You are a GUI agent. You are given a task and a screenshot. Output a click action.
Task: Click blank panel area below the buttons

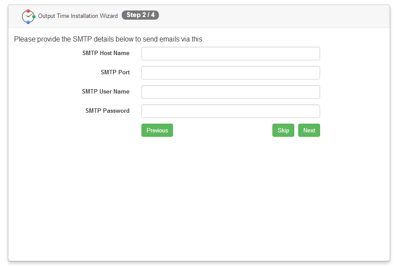tap(199, 199)
